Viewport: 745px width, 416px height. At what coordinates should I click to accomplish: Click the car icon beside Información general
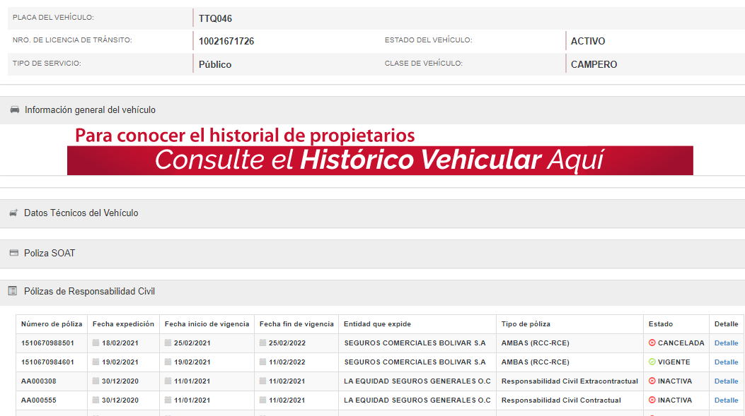(x=14, y=110)
